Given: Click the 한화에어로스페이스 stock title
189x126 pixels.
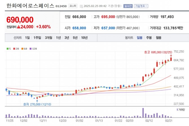Looking at the screenshot, I should point(30,6).
